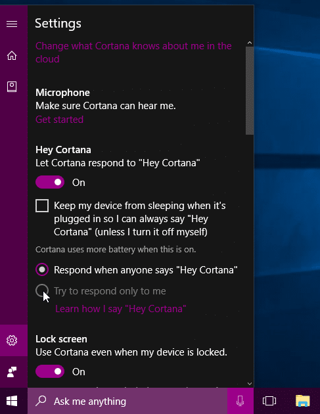Screen dimensions: 320x414
Task: Go to Cortana Home icon
Action: [12, 55]
